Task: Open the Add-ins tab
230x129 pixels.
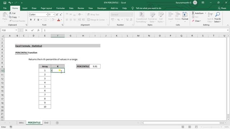Action: pos(114,8)
